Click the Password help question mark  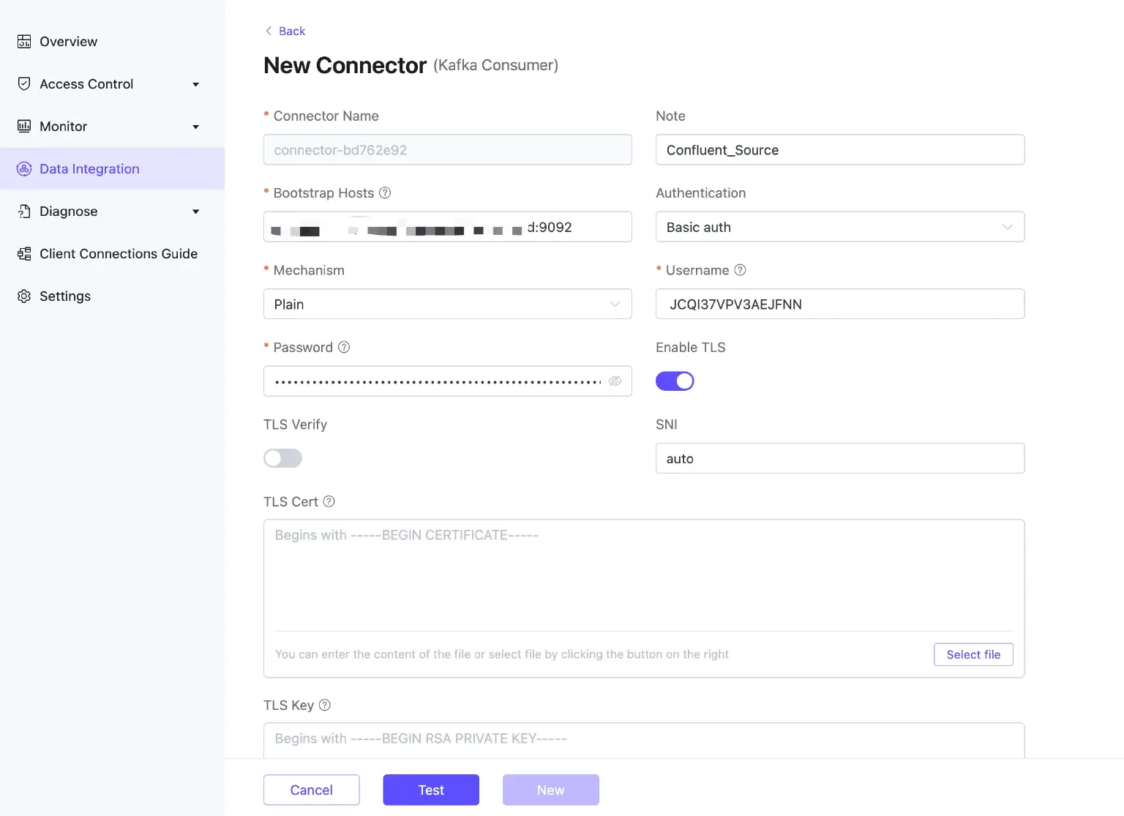click(x=344, y=347)
